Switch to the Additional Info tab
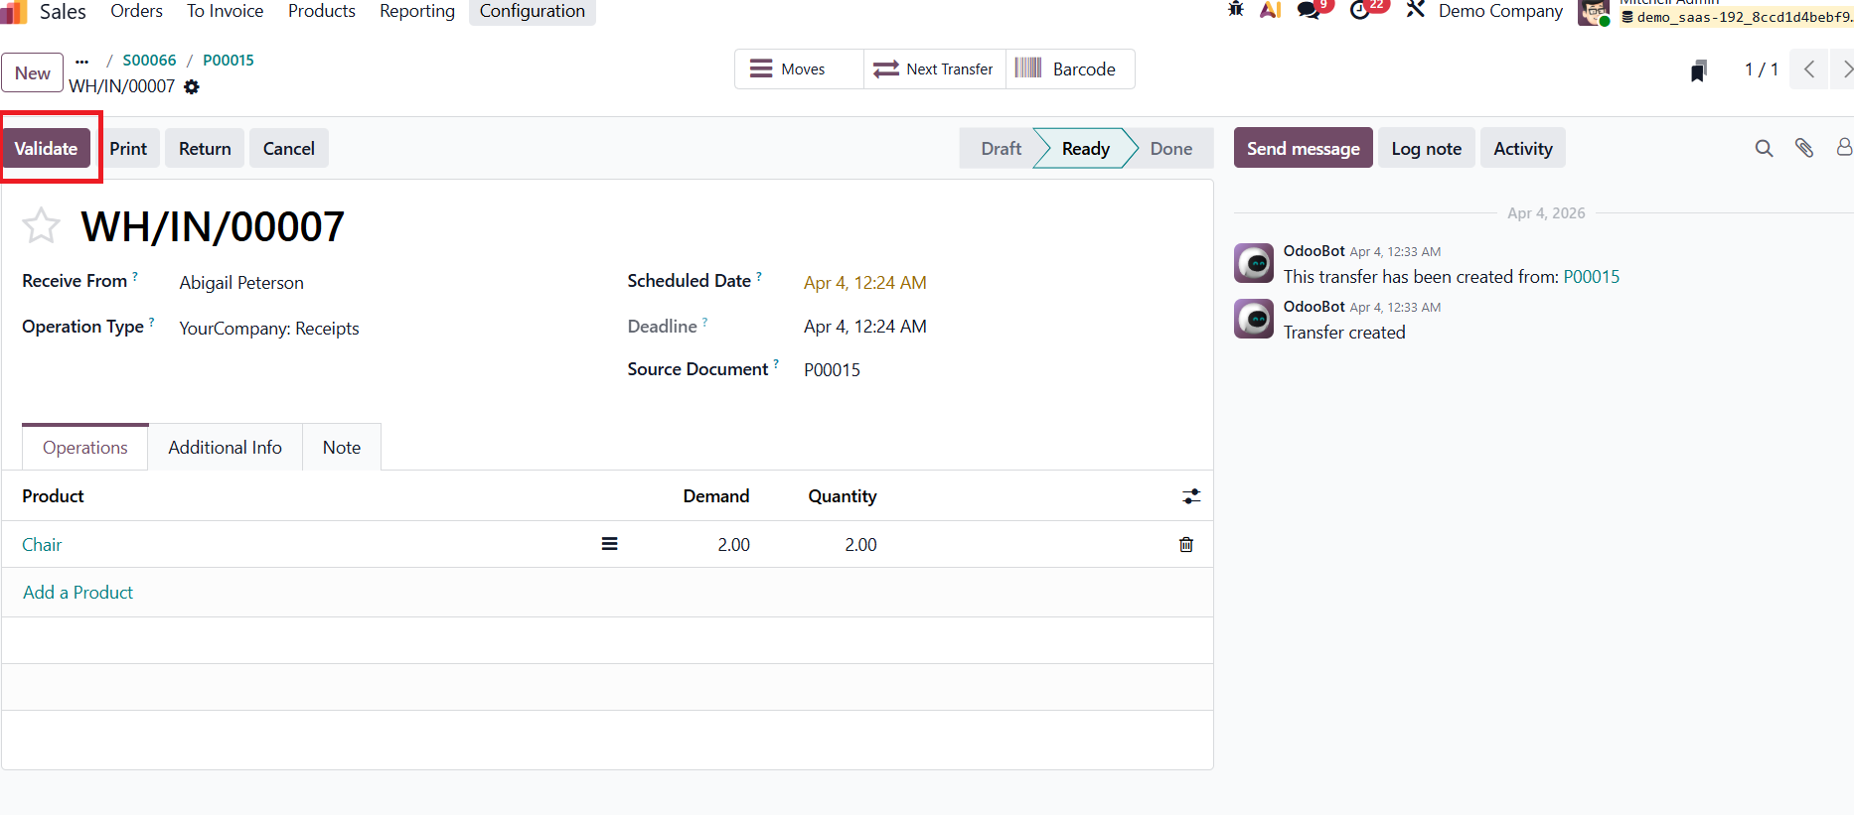1854x815 pixels. click(x=225, y=448)
